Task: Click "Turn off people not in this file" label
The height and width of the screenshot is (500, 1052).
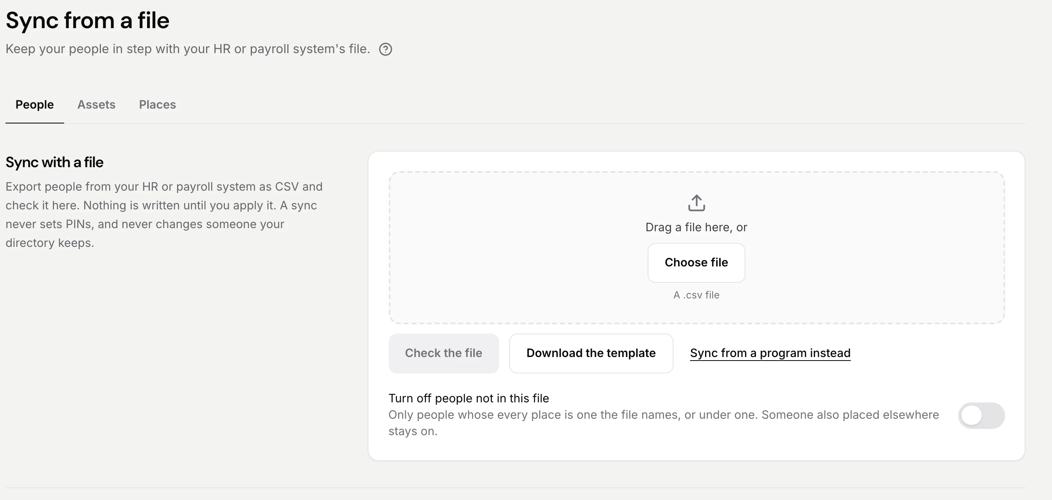Action: [469, 398]
